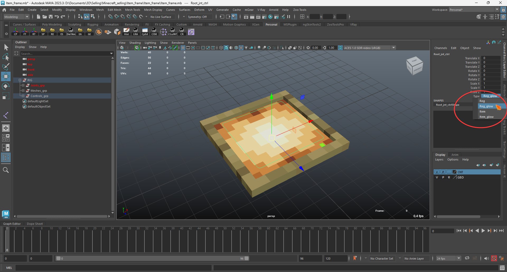Viewport: 507px width, 272px height.
Task: Click the viewport navigation cube
Action: point(415,66)
